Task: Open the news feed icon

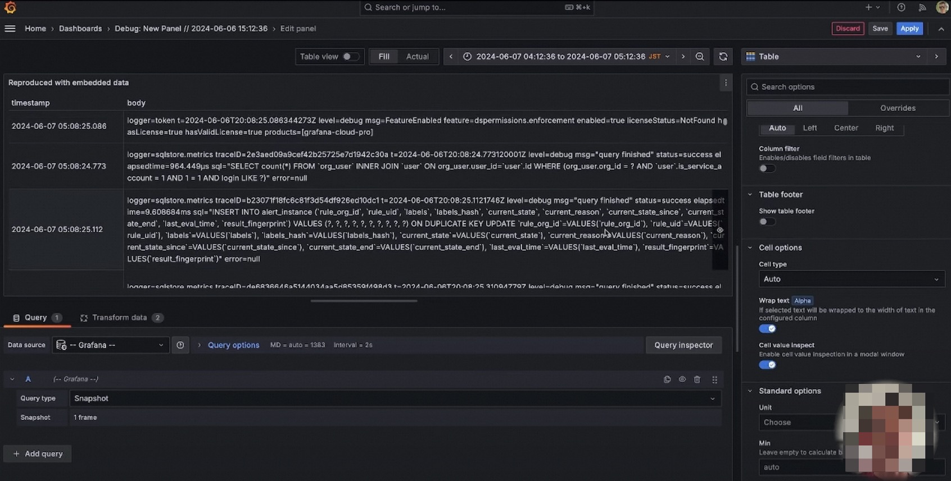Action: tap(922, 7)
